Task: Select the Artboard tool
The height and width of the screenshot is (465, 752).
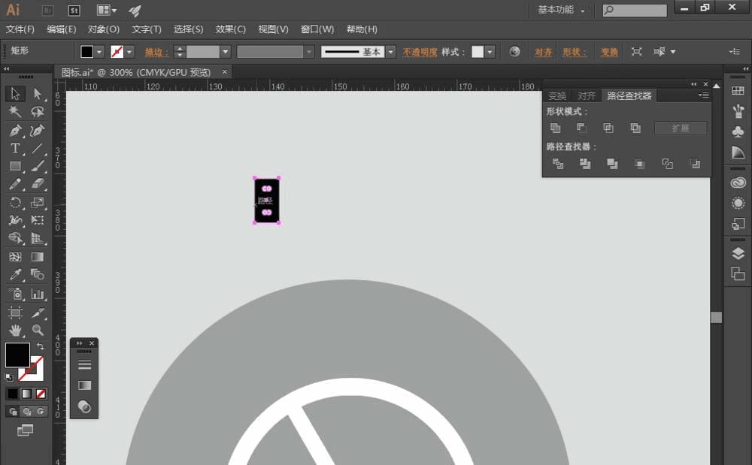Action: (x=15, y=313)
